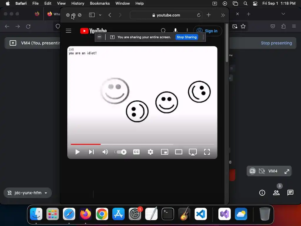Viewport: 301px width, 226px height.
Task: Toggle the autoplay switch
Action: coord(121,152)
